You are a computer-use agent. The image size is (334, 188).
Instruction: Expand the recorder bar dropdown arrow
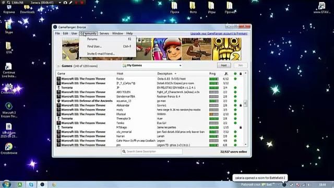pos(60,3)
